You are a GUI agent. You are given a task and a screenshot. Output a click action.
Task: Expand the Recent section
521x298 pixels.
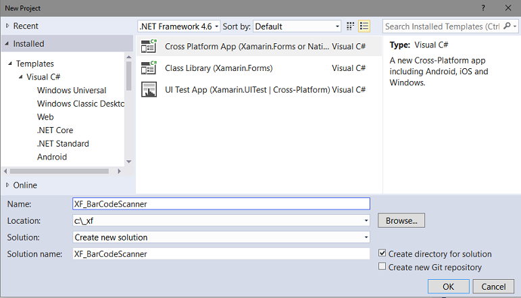pos(7,26)
